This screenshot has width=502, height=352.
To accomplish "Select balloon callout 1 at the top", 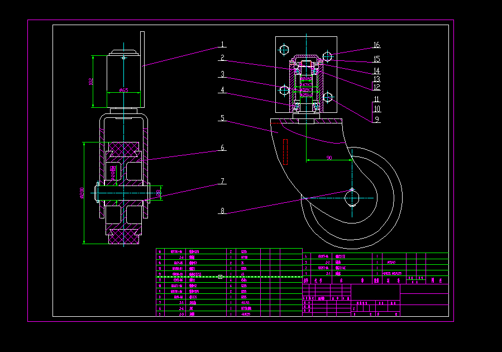I will tap(222, 43).
